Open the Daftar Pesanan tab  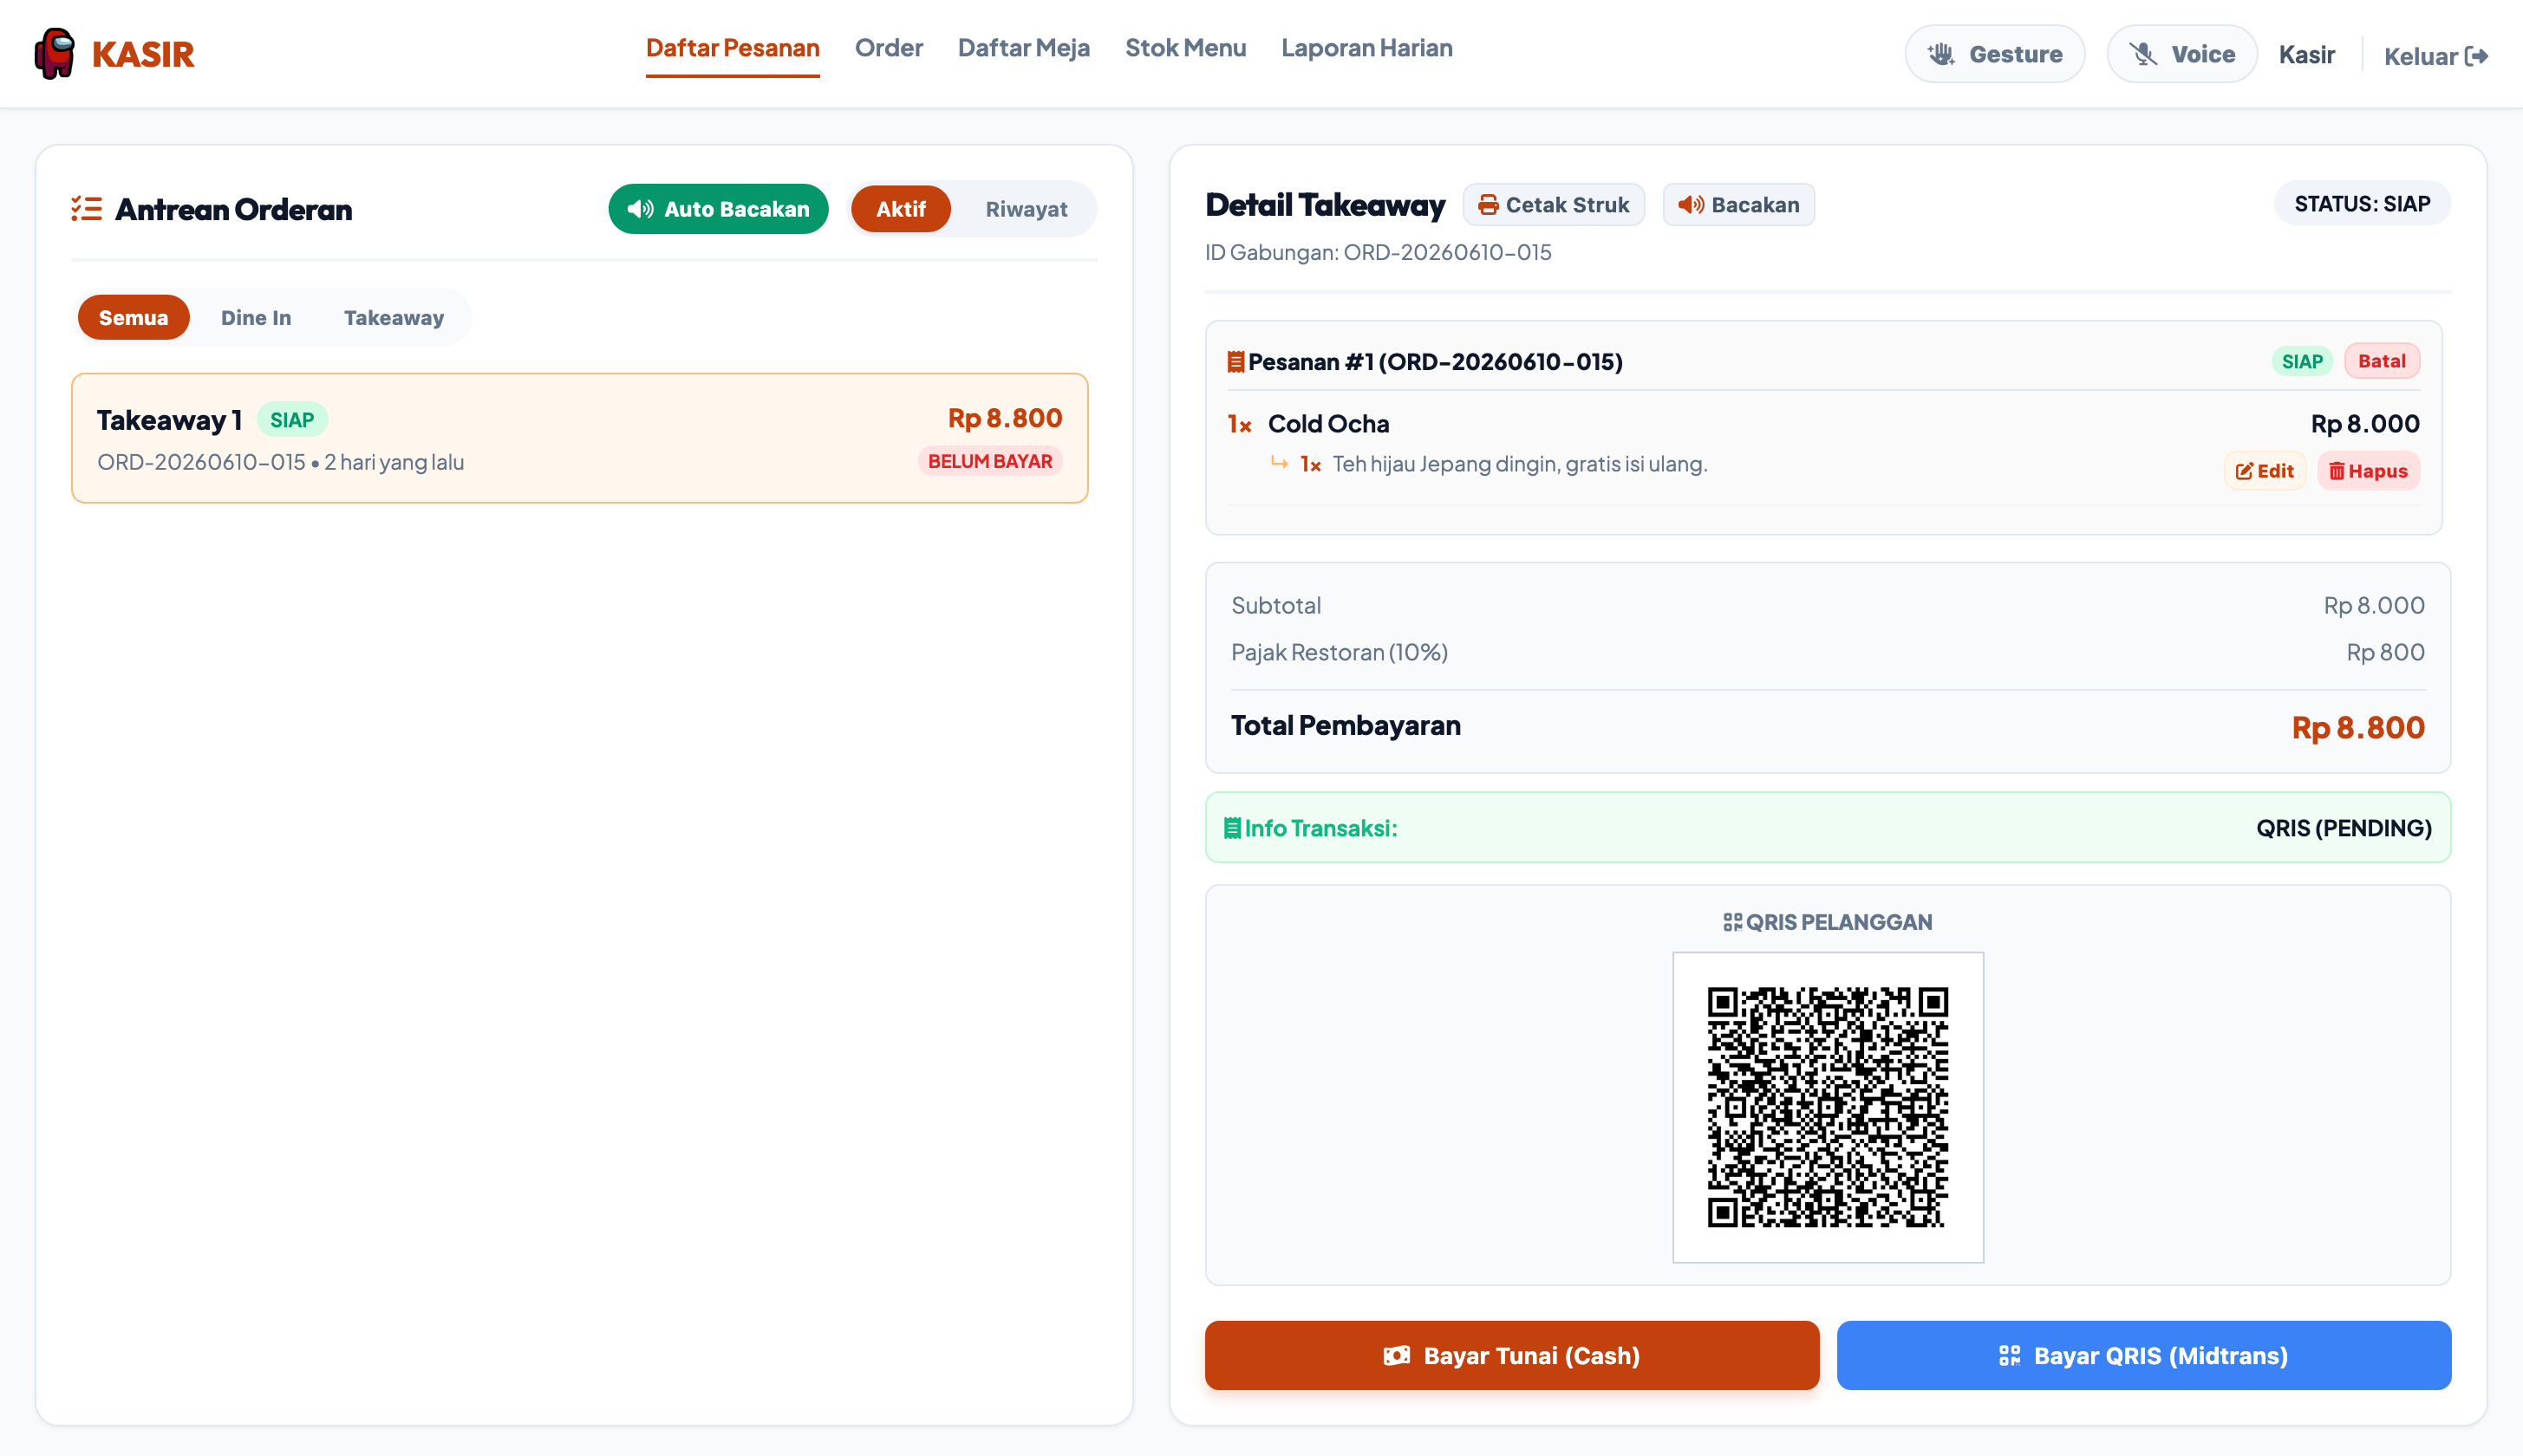click(x=733, y=48)
